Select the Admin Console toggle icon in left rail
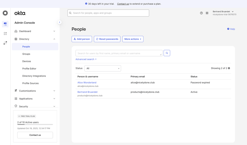This screenshot has height=145, width=247. (5, 24)
